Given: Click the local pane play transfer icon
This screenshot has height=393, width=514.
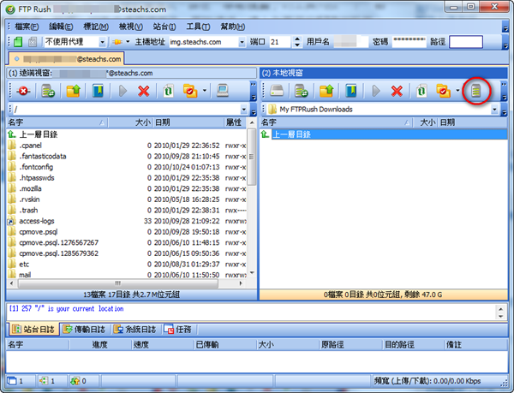Looking at the screenshot, I should click(x=376, y=91).
